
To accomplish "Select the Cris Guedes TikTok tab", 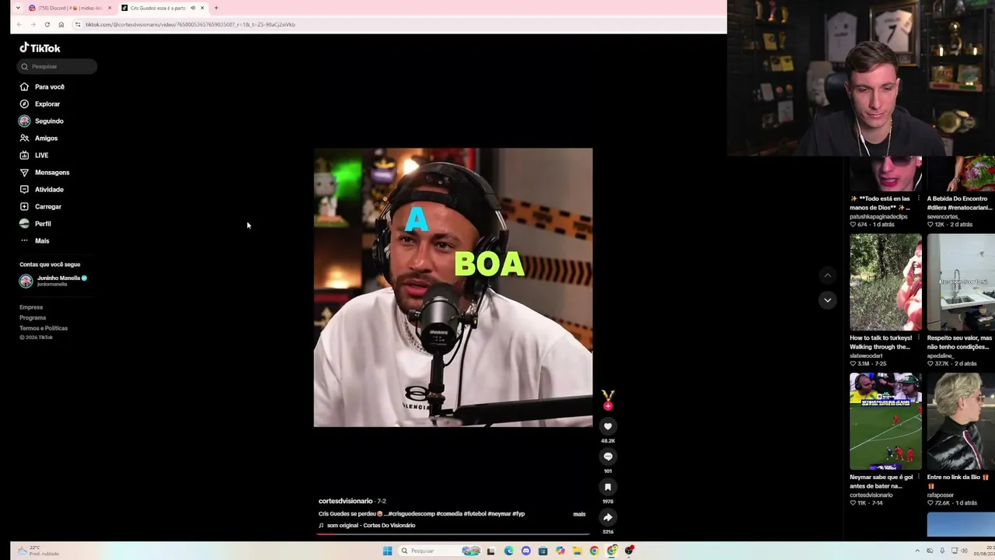I will 163,8.
